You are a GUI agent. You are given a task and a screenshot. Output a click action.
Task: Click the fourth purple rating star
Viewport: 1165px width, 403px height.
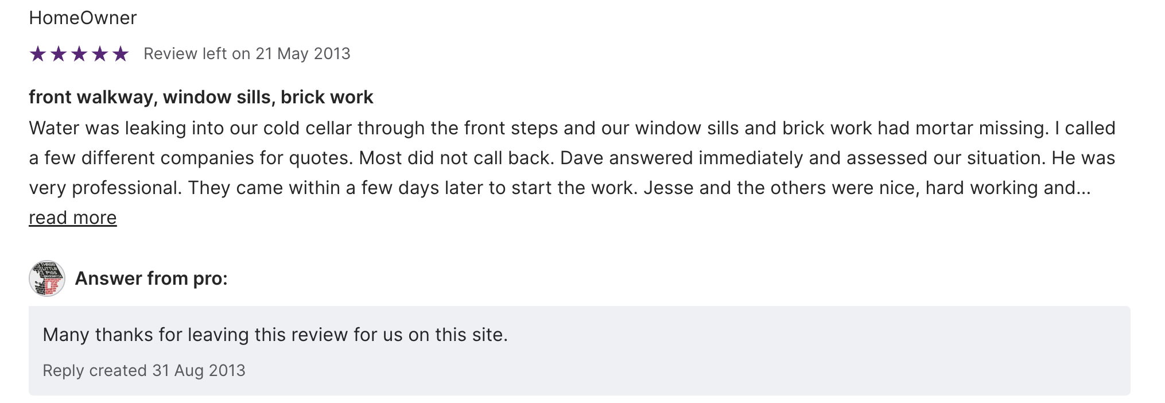tap(100, 54)
